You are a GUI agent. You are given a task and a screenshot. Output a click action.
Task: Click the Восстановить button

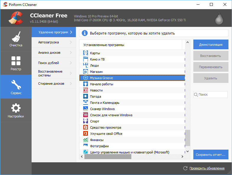pos(211,55)
